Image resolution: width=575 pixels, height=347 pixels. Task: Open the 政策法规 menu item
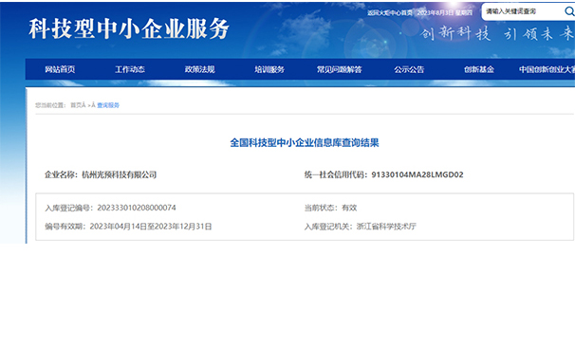[x=200, y=69]
